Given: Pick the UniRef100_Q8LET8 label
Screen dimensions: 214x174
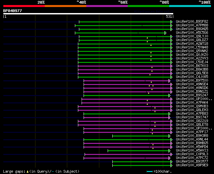Looking at the screenshot, I should (192, 125).
